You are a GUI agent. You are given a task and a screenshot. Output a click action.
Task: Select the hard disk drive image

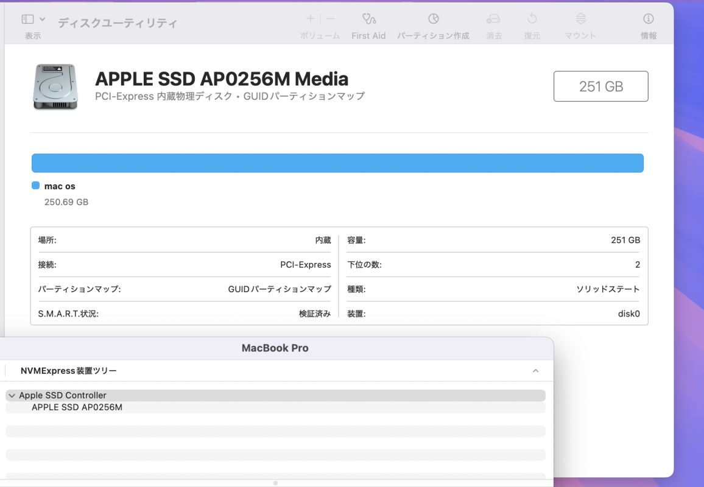[55, 86]
